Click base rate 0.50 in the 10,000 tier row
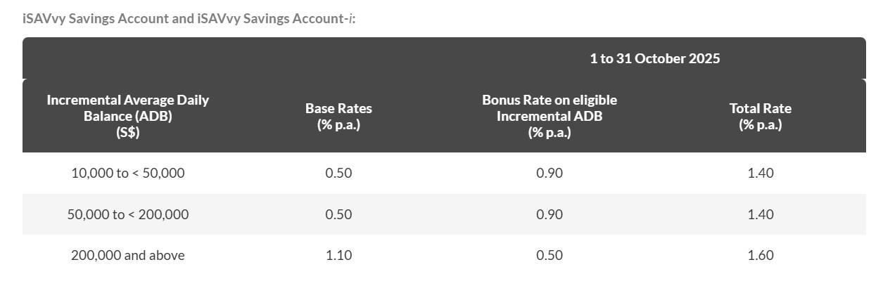This screenshot has width=883, height=300. [x=338, y=173]
